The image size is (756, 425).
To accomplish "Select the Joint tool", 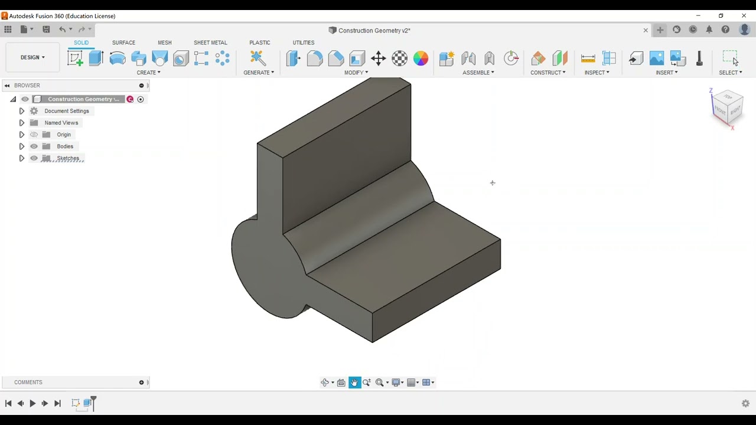I will (468, 58).
